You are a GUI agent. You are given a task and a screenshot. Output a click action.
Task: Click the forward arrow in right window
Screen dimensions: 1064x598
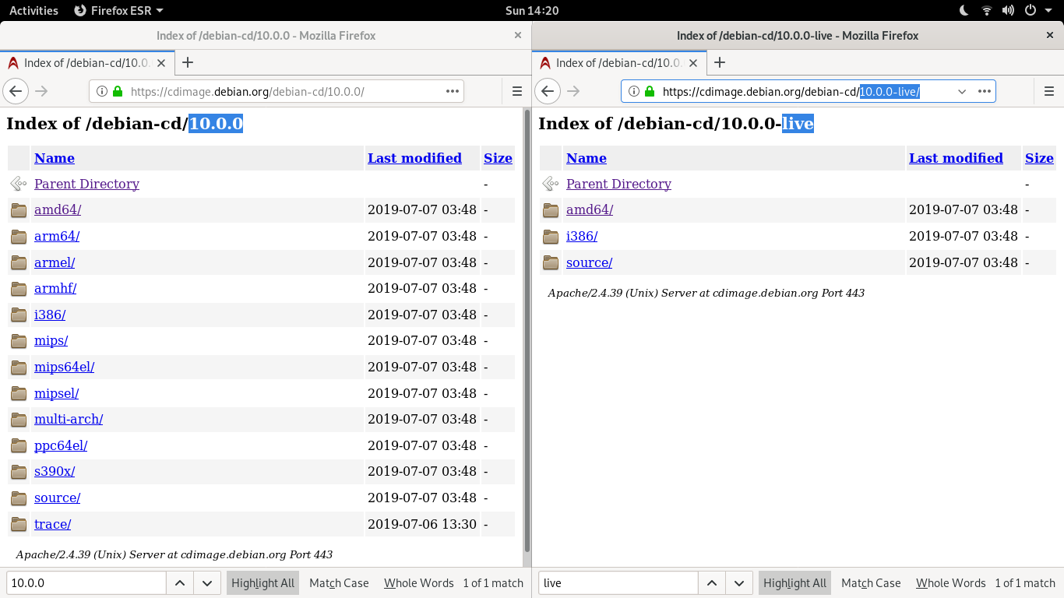(573, 91)
